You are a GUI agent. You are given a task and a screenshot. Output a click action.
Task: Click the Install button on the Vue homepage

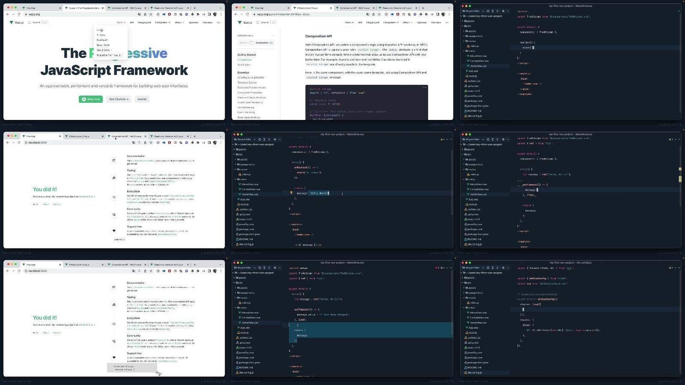coord(142,99)
